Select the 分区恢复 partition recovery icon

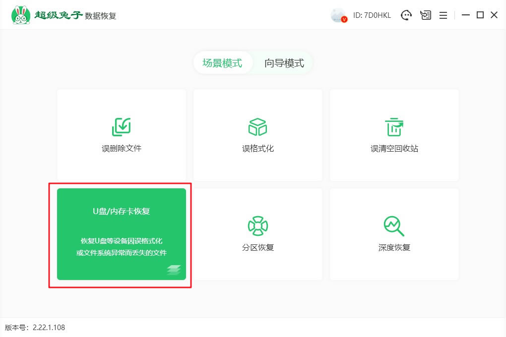(257, 225)
